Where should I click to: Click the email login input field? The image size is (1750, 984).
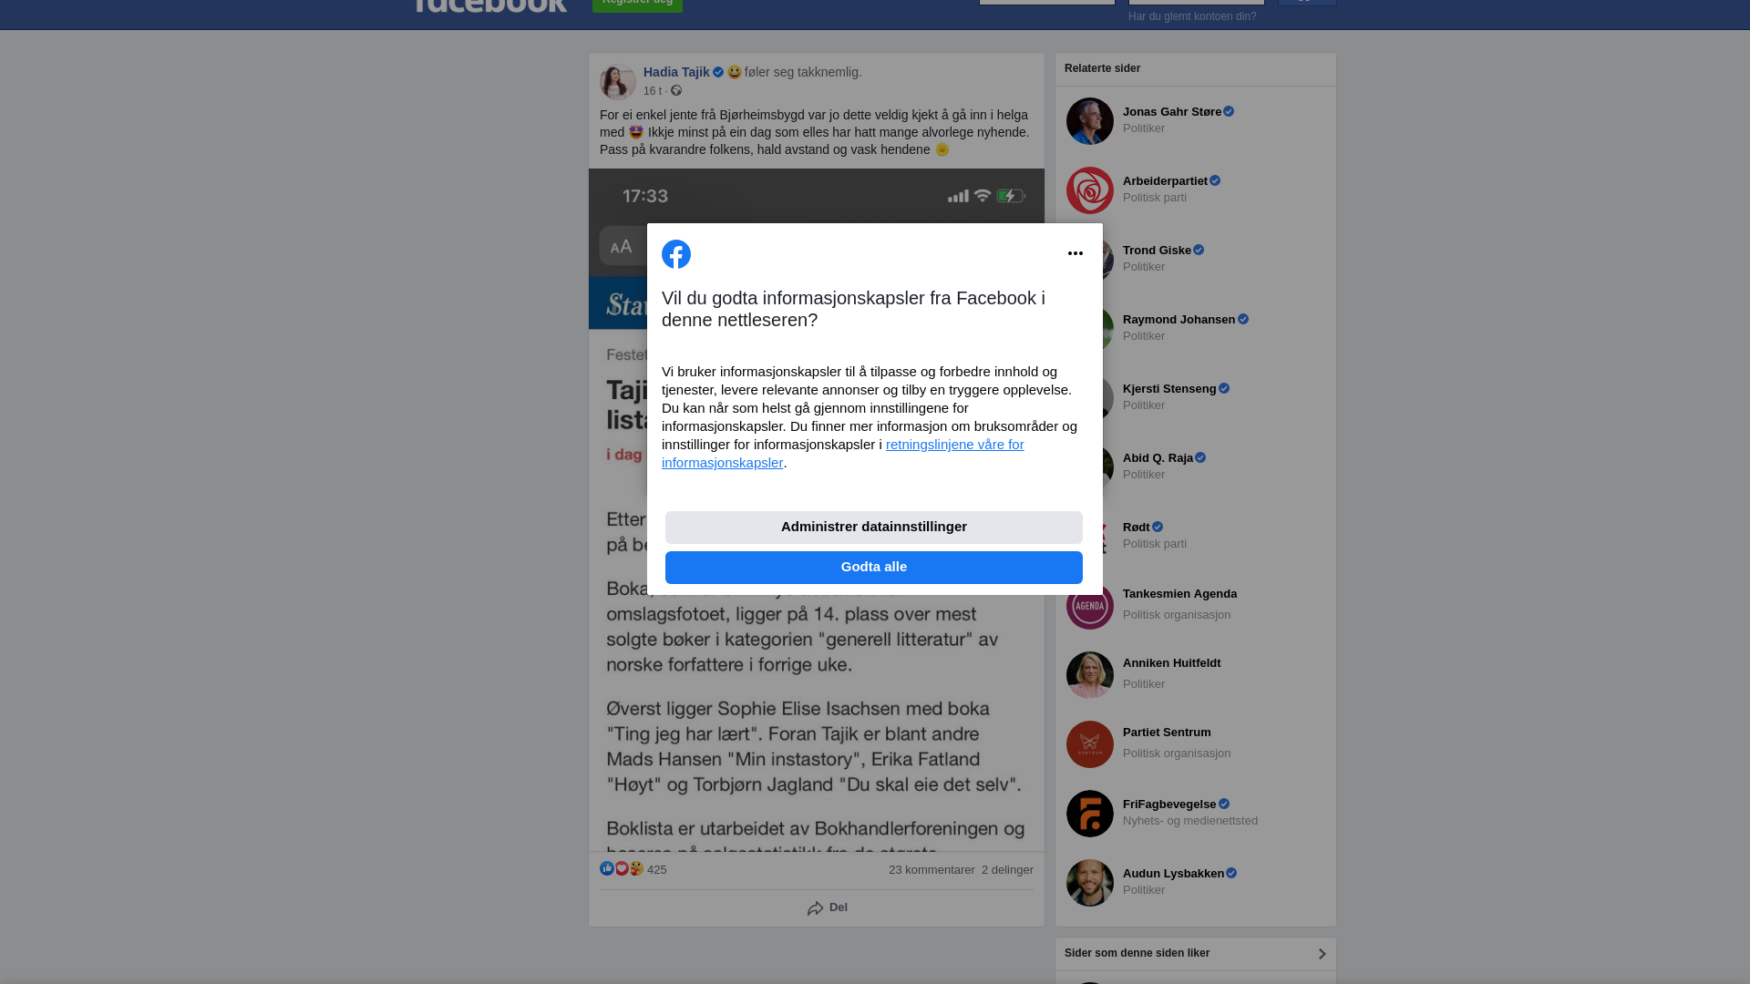coord(1047,3)
